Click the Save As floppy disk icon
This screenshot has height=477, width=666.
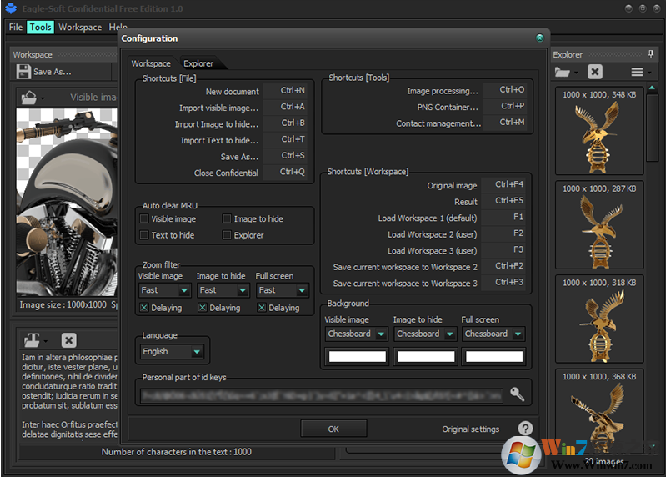click(x=23, y=72)
